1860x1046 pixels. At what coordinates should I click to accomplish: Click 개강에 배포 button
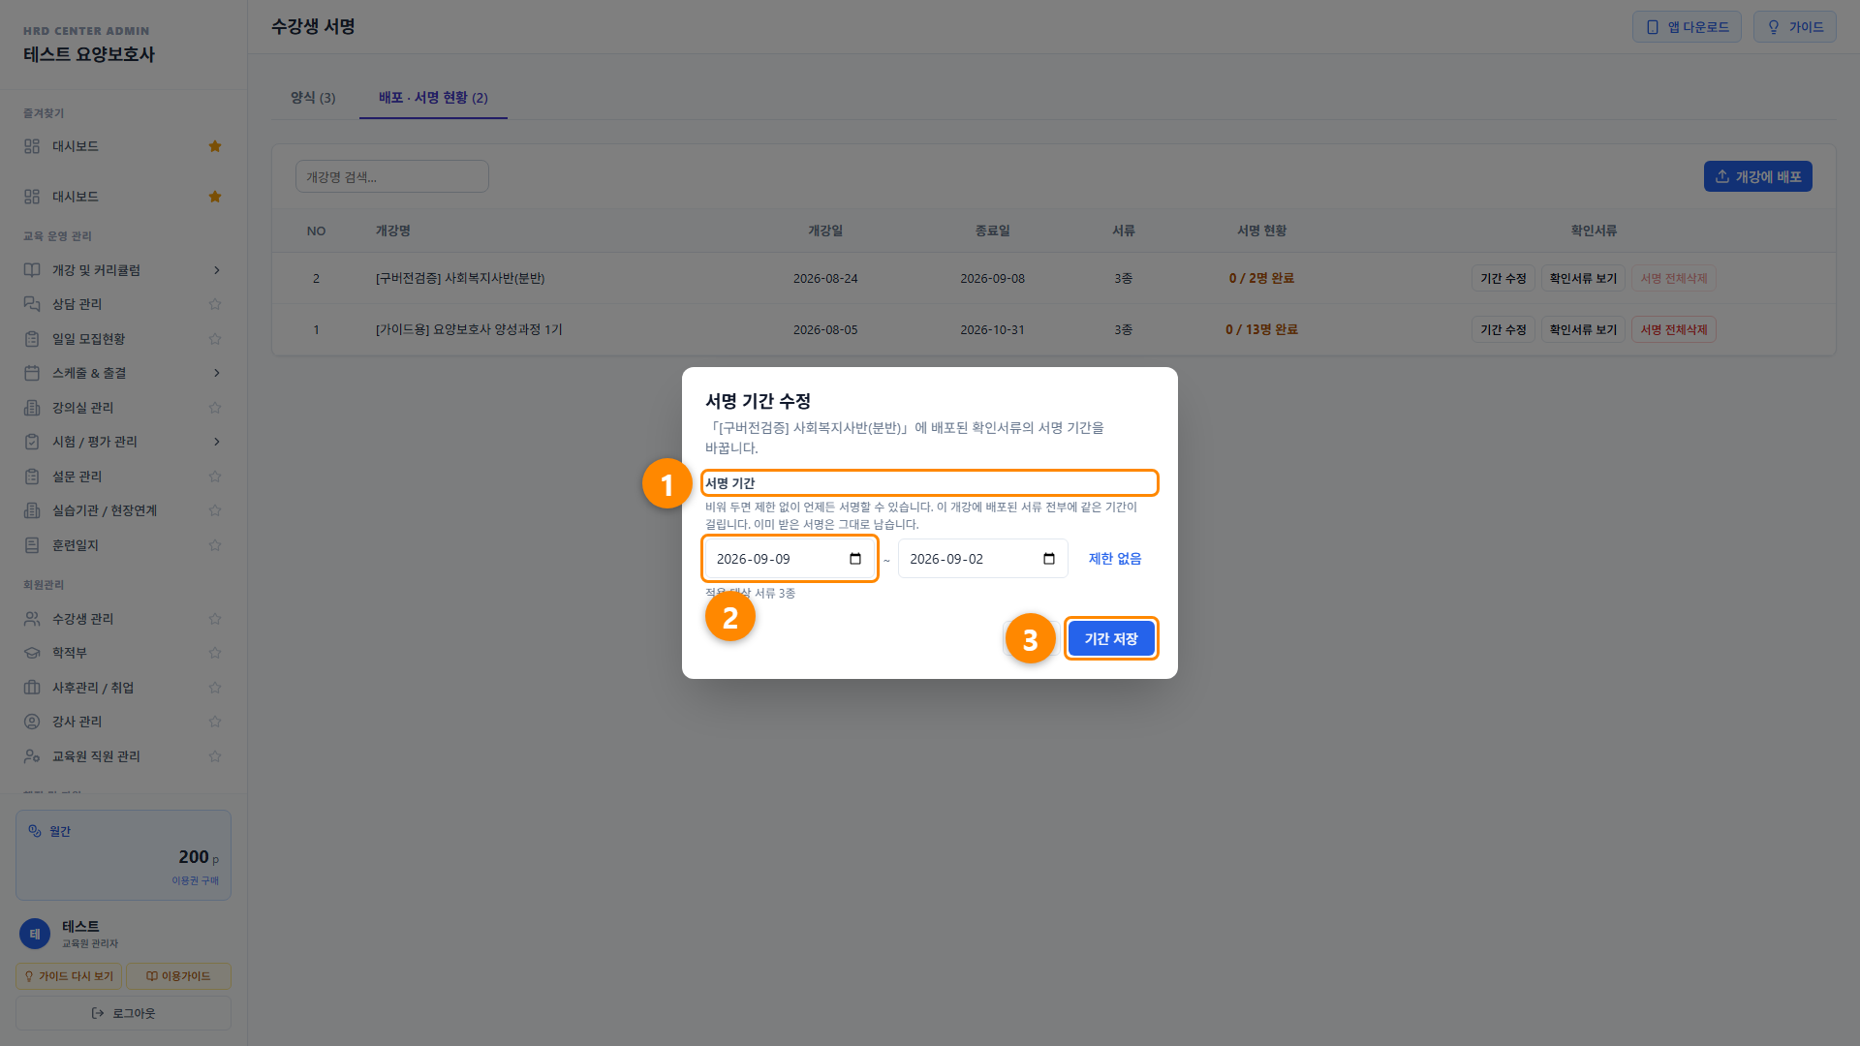click(x=1757, y=176)
